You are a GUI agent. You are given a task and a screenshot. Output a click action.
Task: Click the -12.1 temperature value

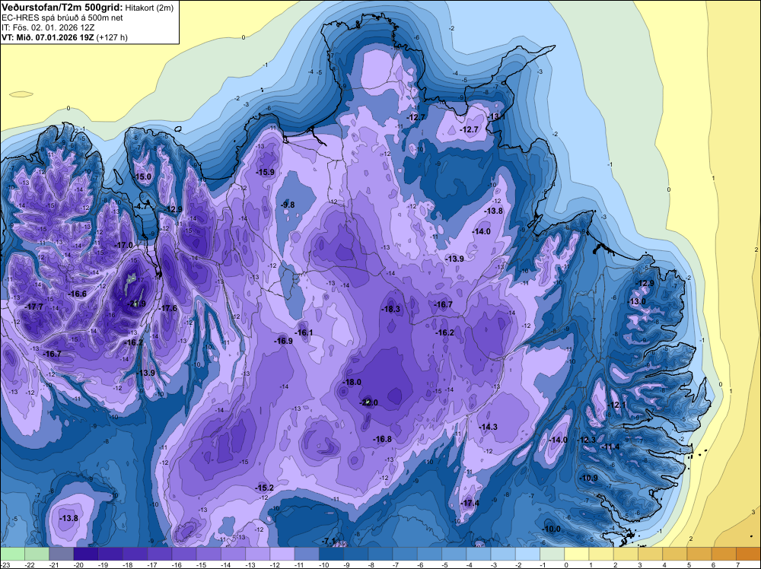coord(617,405)
